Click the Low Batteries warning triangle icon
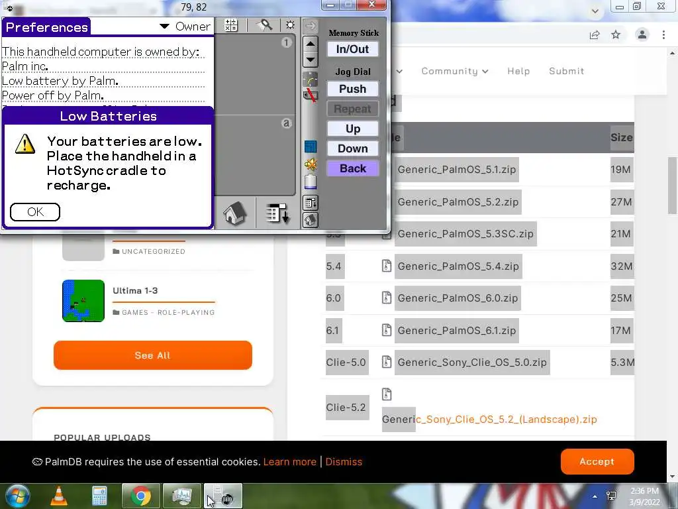Screen dimensions: 678x509 (x=25, y=144)
